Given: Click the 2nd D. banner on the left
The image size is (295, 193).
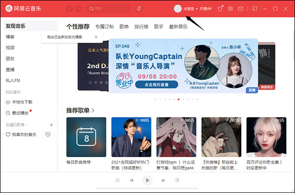Looking at the screenshot, I should click(93, 66).
